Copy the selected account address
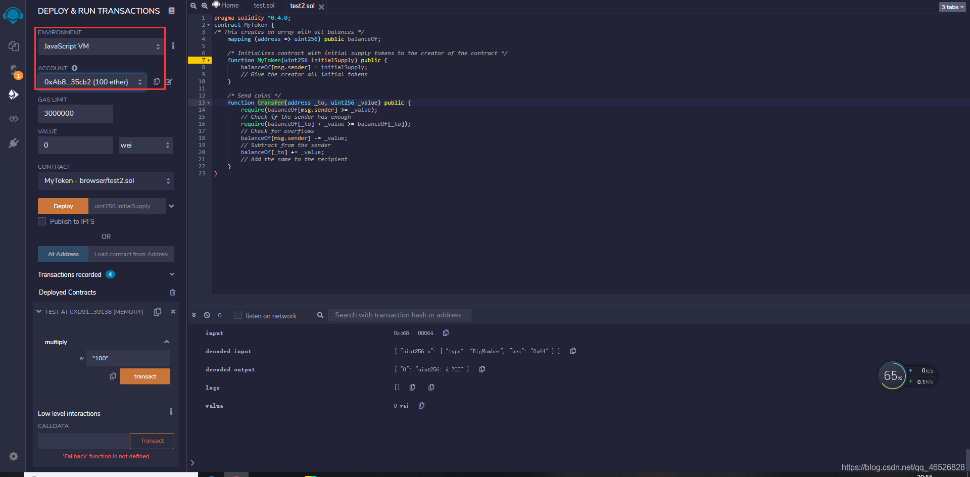The image size is (970, 477). click(157, 81)
